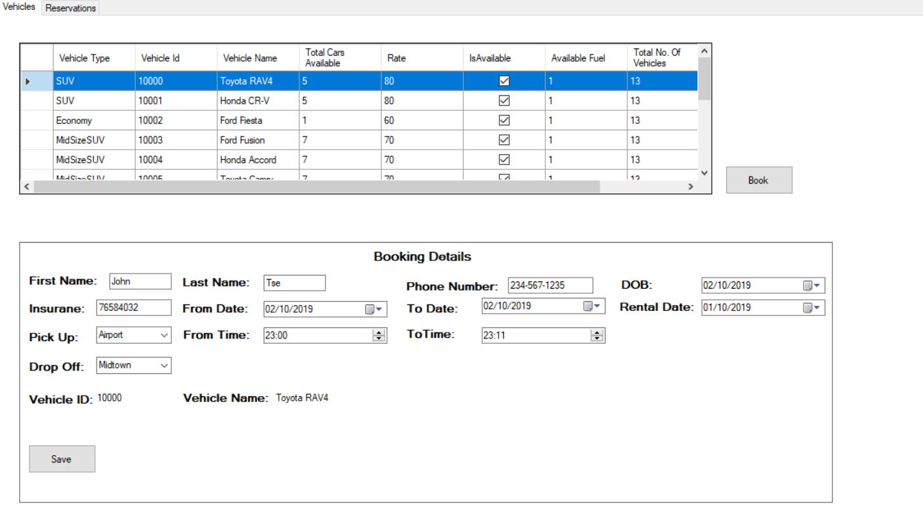Sort by the IsAvailable column header

point(504,58)
